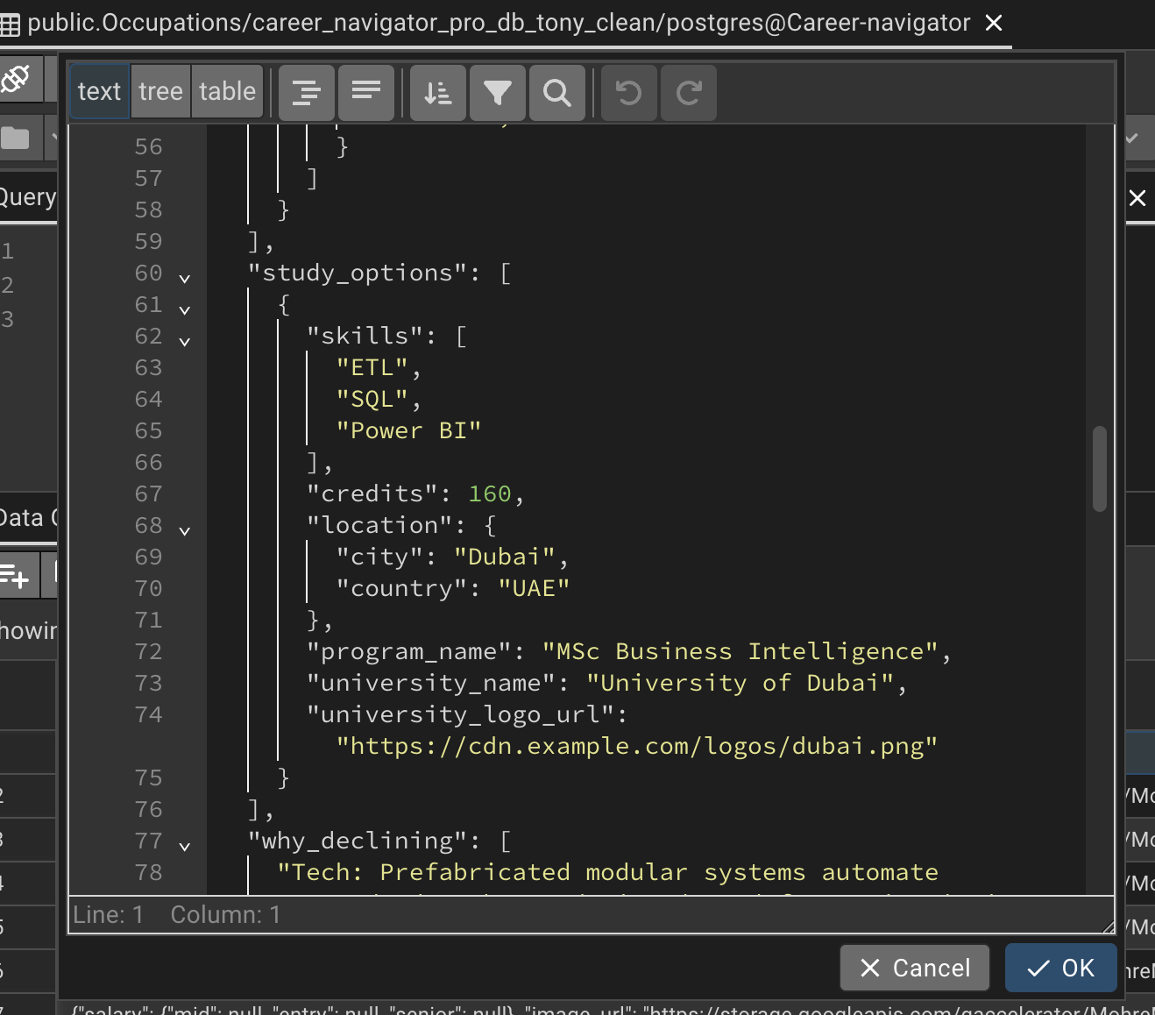Click the Undo icon
Viewport: 1155px width, 1015px height.
629,92
